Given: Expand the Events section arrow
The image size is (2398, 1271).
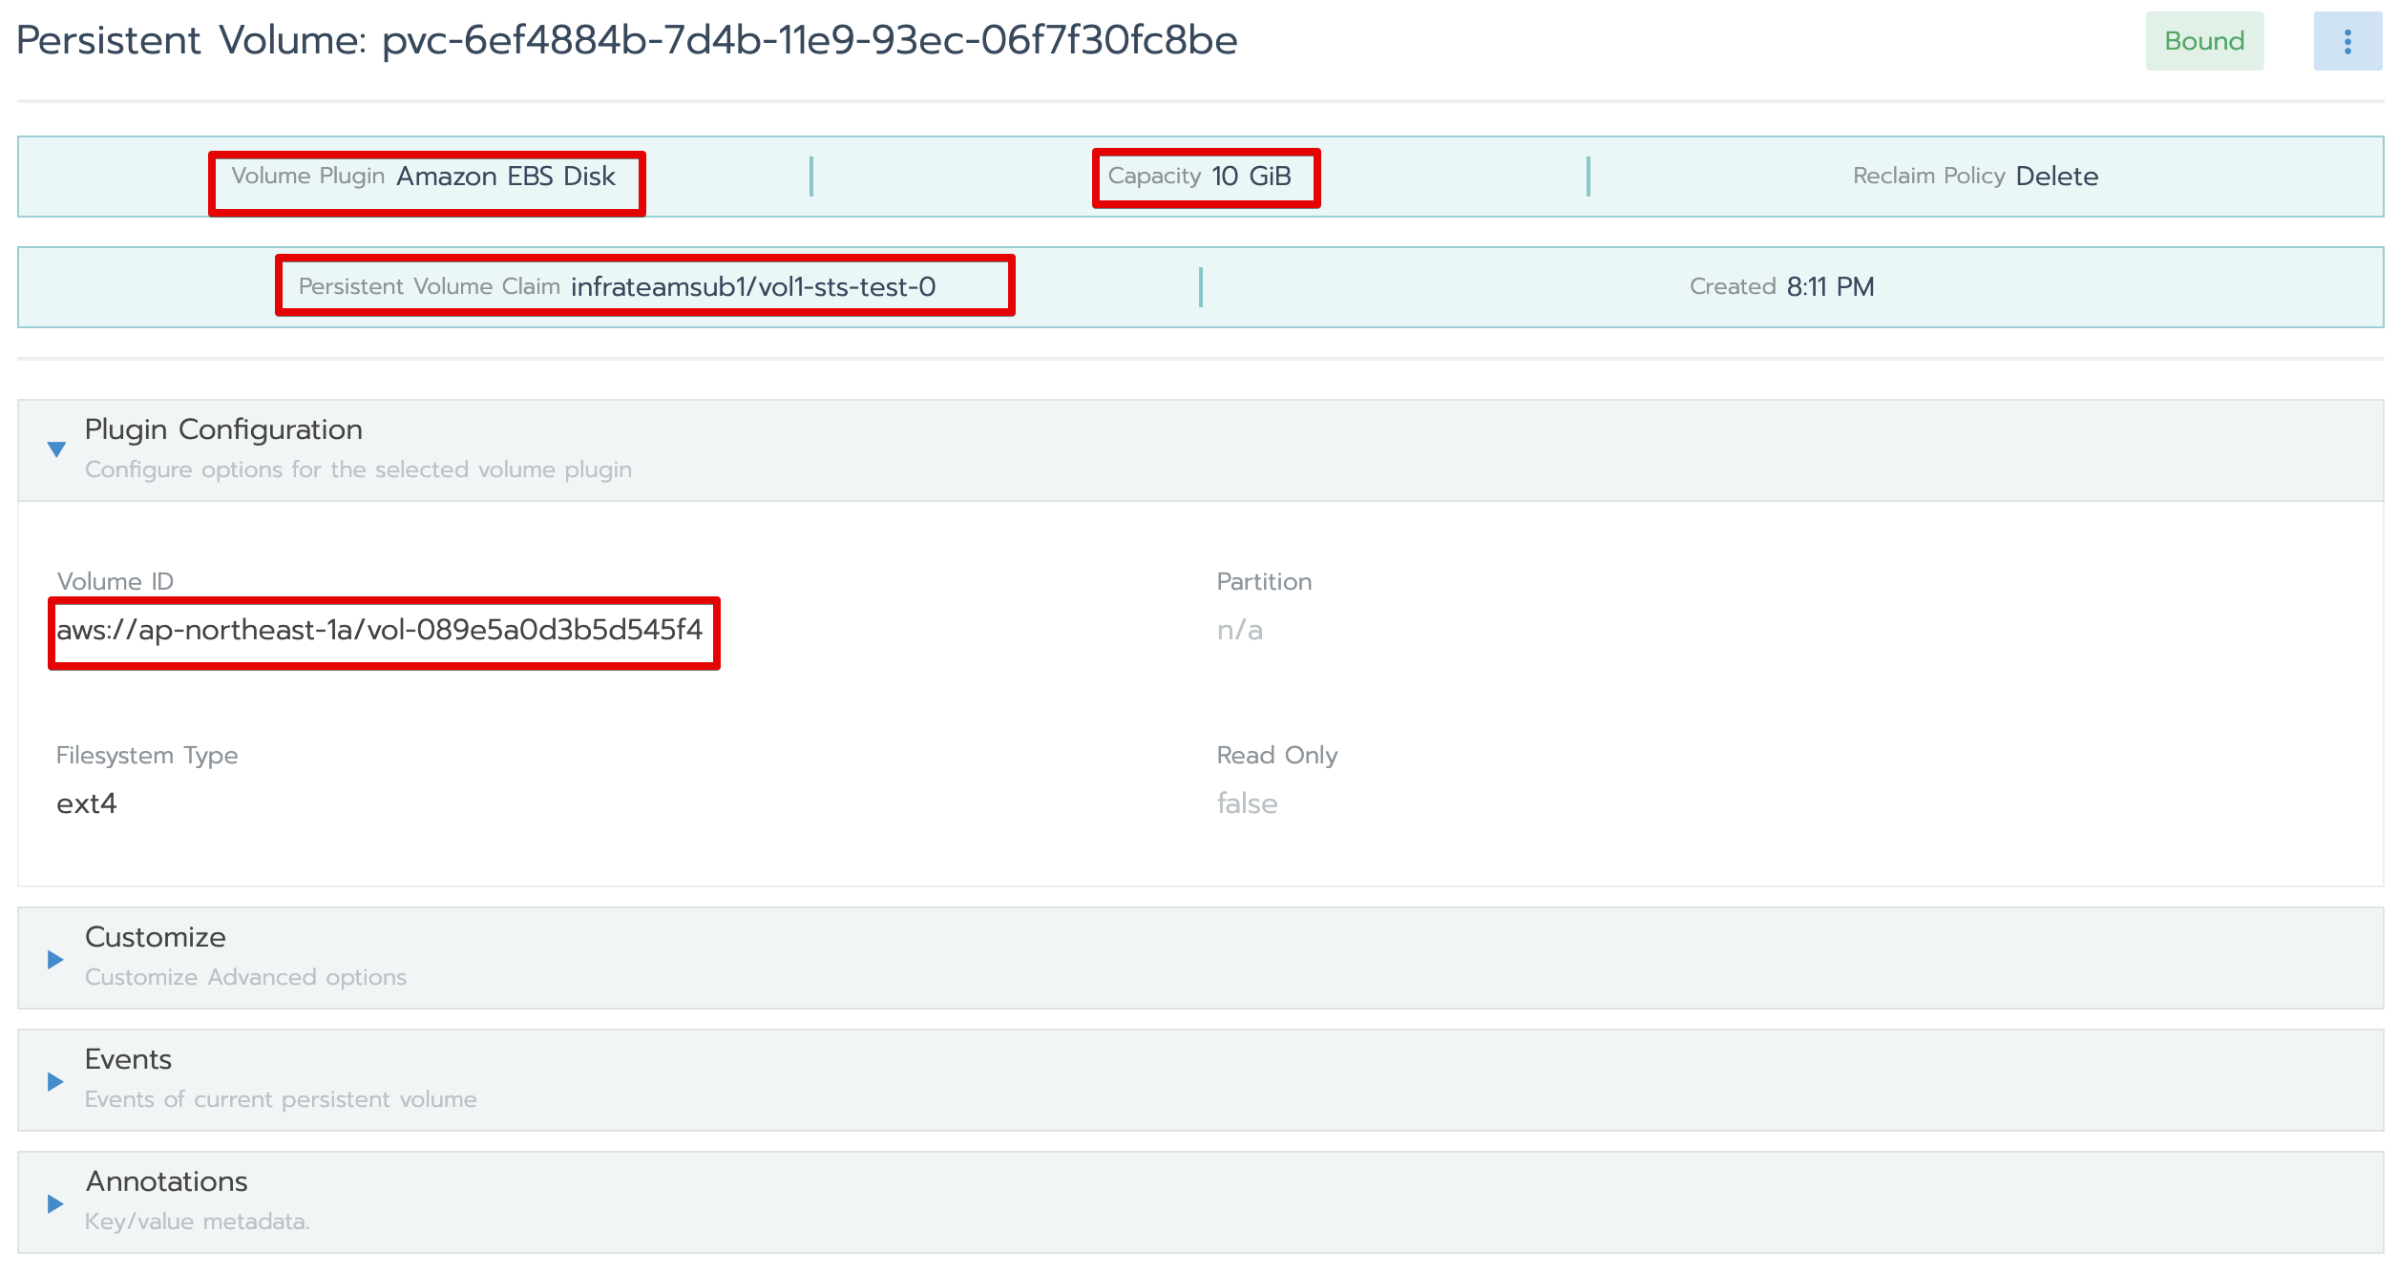Looking at the screenshot, I should coord(55,1081).
